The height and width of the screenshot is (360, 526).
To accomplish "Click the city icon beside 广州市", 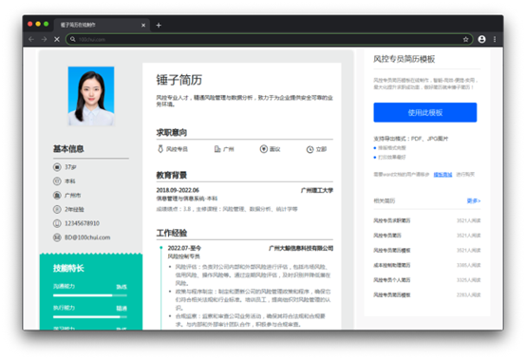I will (x=57, y=196).
